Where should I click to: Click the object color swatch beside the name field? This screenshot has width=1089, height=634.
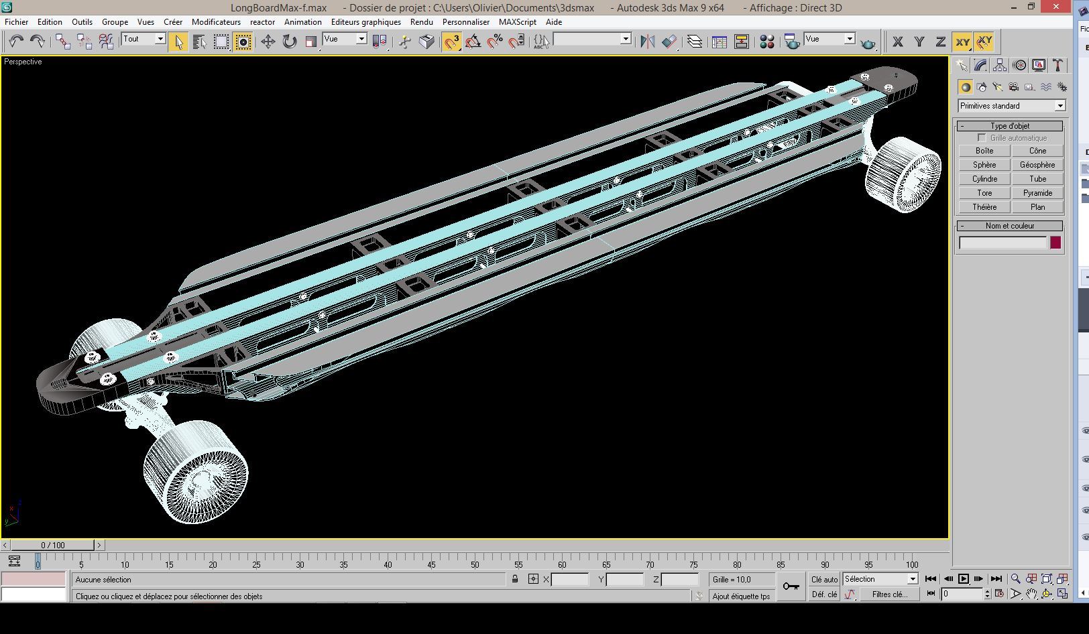coord(1055,243)
